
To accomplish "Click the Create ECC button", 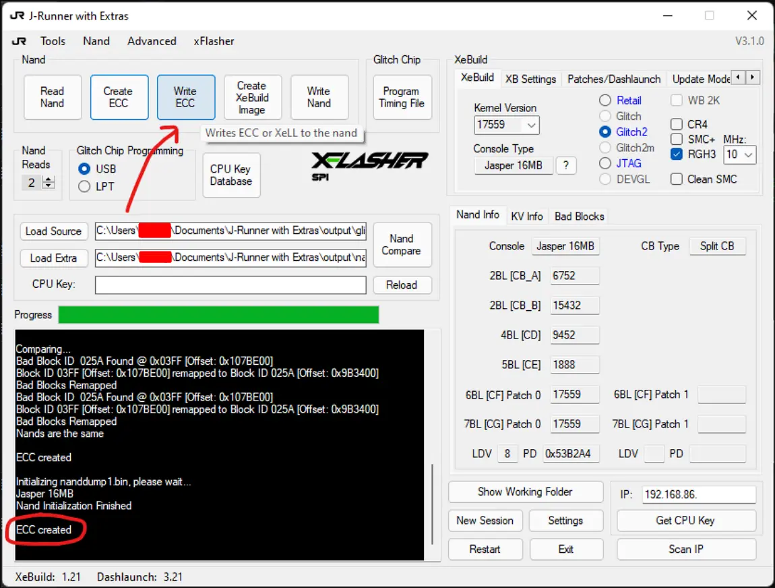I will 119,97.
